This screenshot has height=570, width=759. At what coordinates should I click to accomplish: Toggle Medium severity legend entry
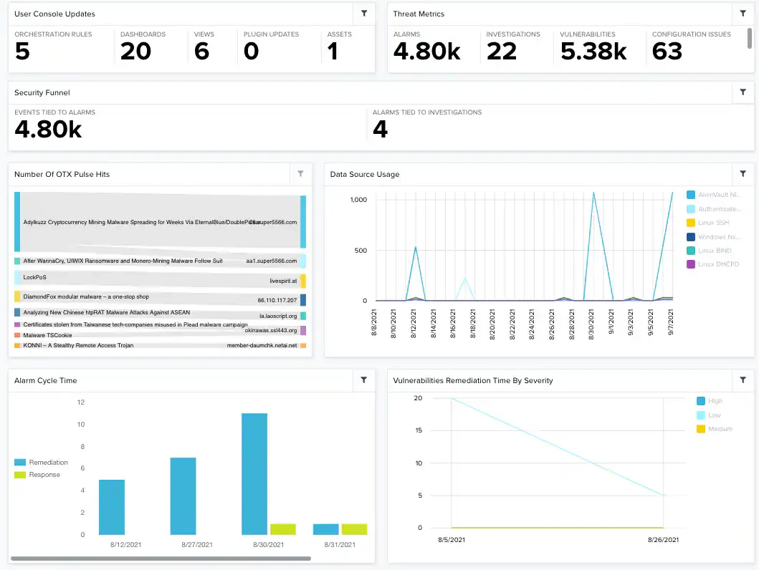click(x=715, y=429)
